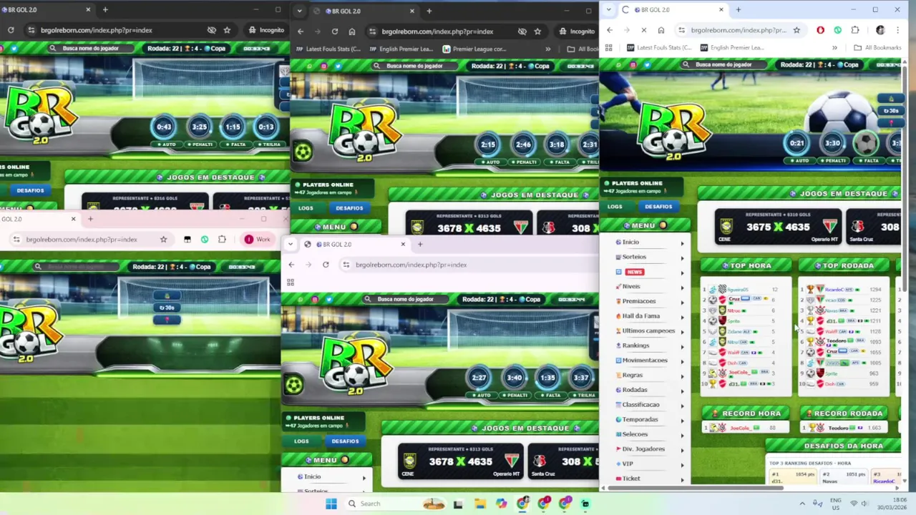
Task: Open the Windows Start menu
Action: [331, 504]
